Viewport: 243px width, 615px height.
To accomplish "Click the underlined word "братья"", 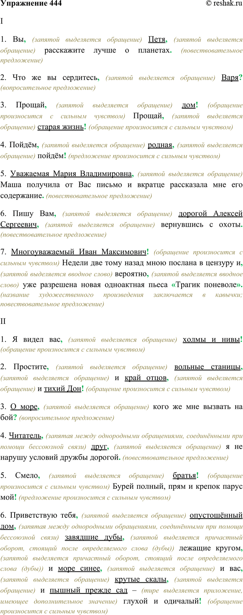I will (x=184, y=476).
